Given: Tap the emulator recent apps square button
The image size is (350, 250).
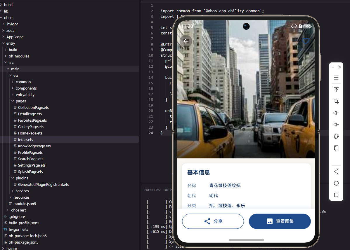Looking at the screenshot, I should 336,195.
